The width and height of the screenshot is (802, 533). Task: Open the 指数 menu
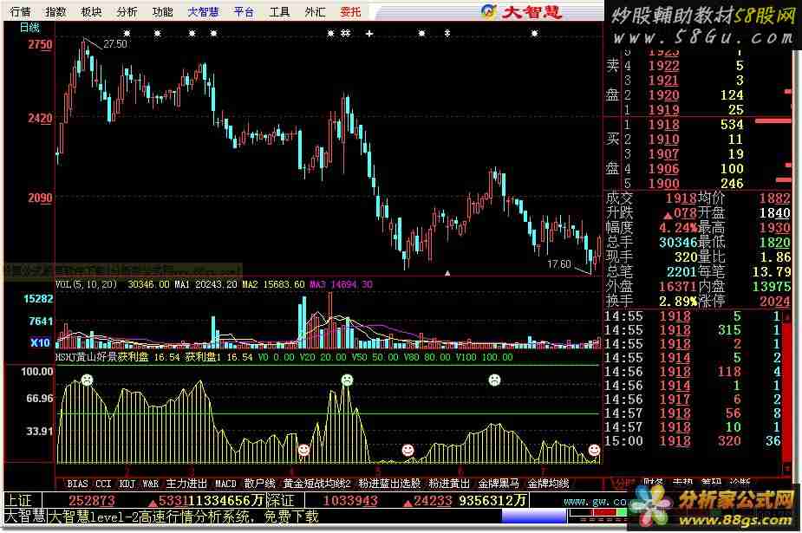point(55,12)
